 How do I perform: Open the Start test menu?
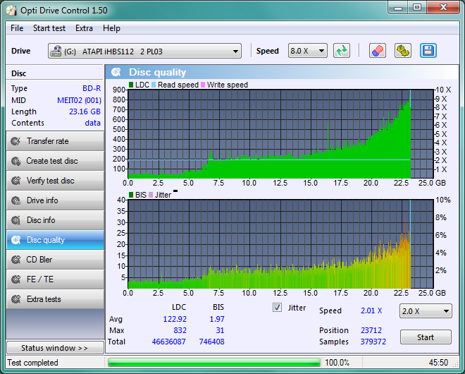[49, 28]
